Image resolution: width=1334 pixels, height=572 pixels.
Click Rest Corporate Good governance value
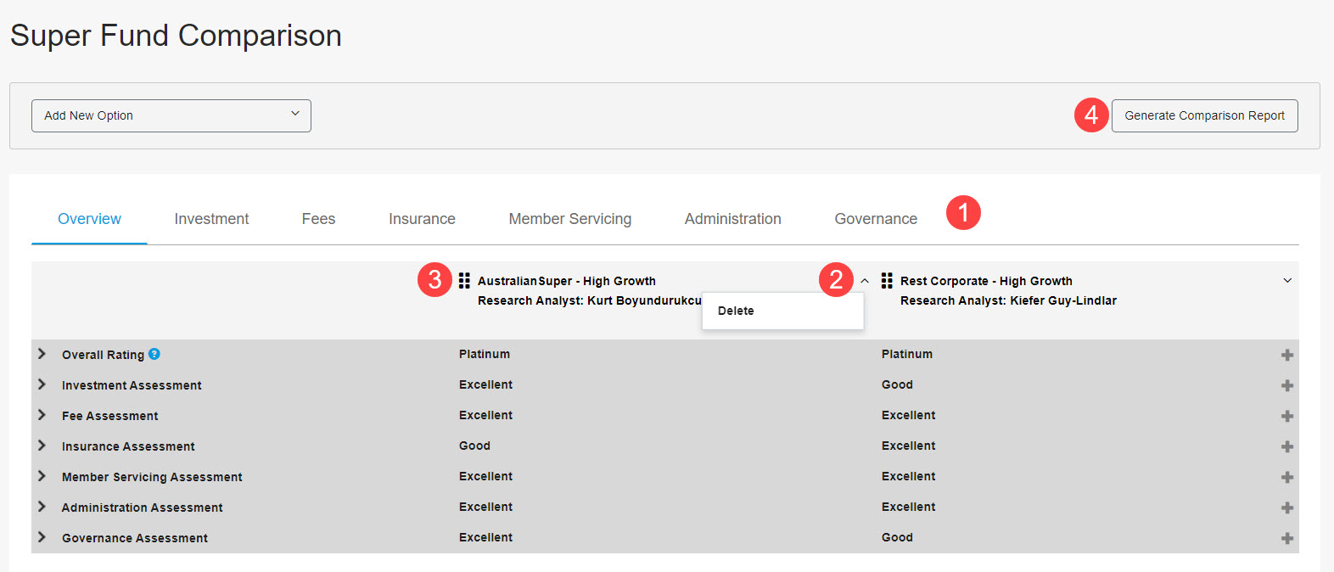pyautogui.click(x=897, y=537)
